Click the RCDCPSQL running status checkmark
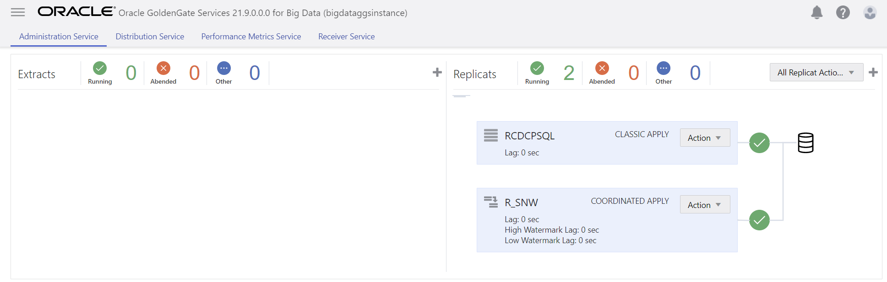Image resolution: width=887 pixels, height=282 pixels. [x=759, y=143]
